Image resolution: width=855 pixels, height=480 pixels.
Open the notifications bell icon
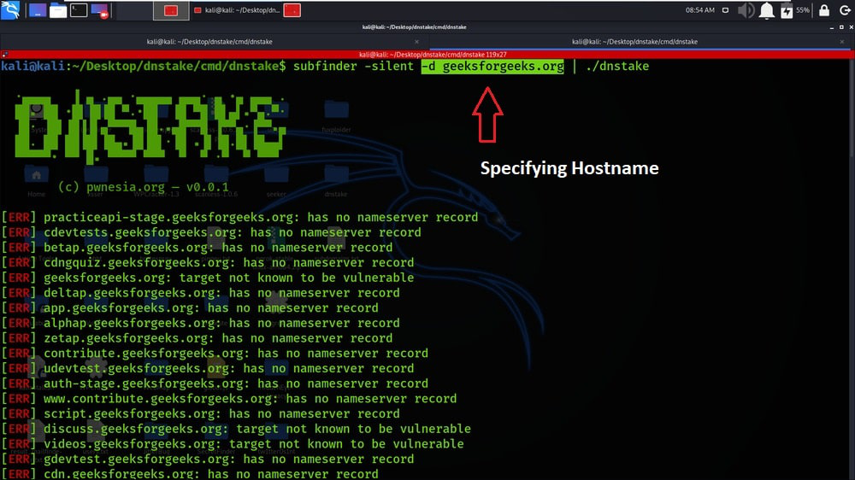click(x=767, y=10)
